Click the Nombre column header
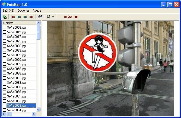181x118 pixels. [19, 23]
